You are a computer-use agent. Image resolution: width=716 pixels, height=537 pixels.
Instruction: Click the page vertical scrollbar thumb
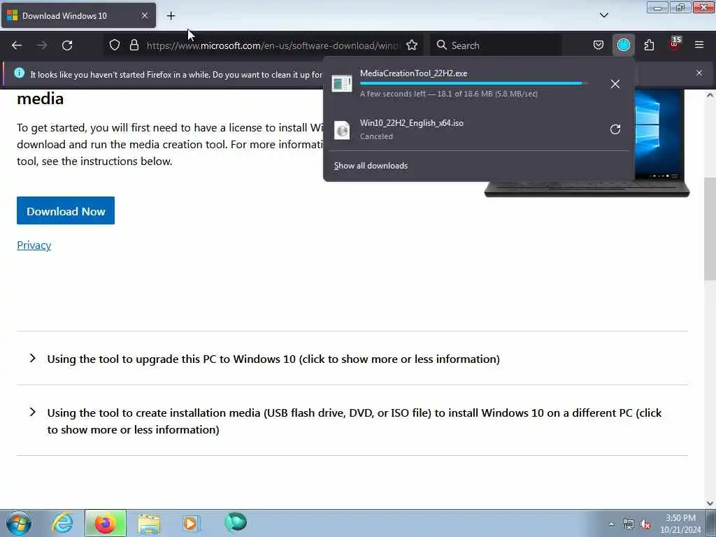coord(710,229)
